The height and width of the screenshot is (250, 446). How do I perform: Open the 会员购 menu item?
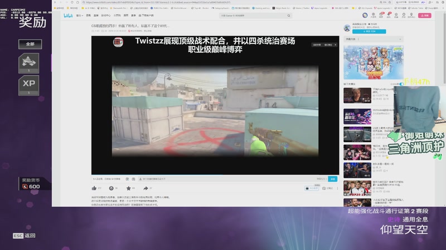[117, 16]
